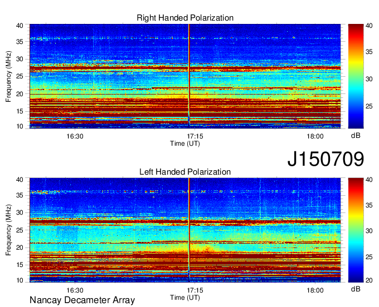The width and height of the screenshot is (379, 307).
Task: Click 'Frequency (MHz)' label of upper plot
Action: (8, 76)
